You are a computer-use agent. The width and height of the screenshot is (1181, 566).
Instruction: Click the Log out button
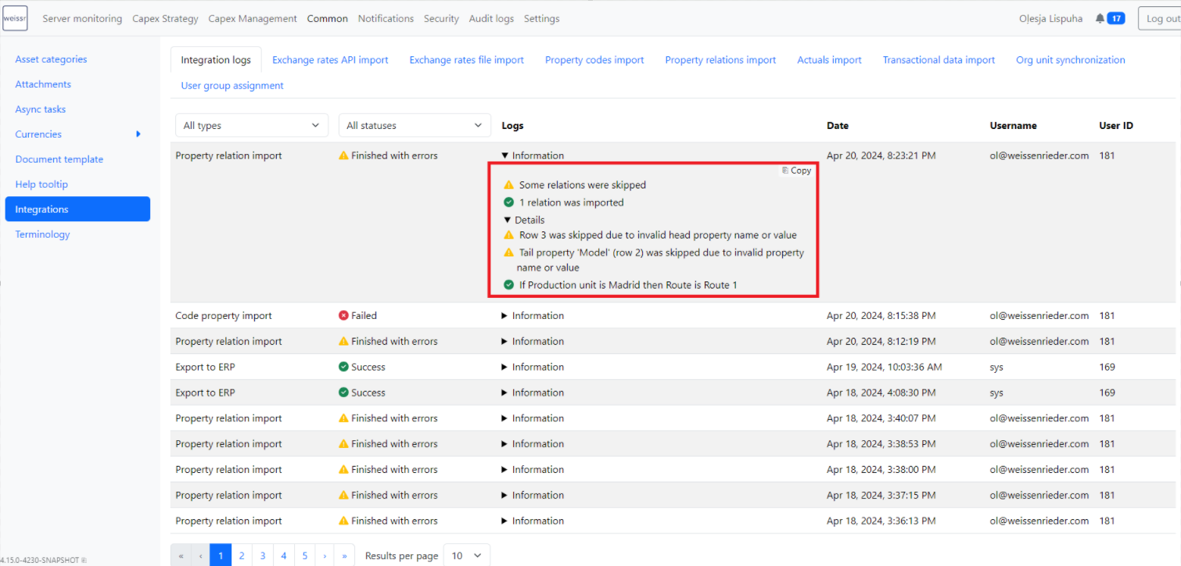tap(1160, 19)
